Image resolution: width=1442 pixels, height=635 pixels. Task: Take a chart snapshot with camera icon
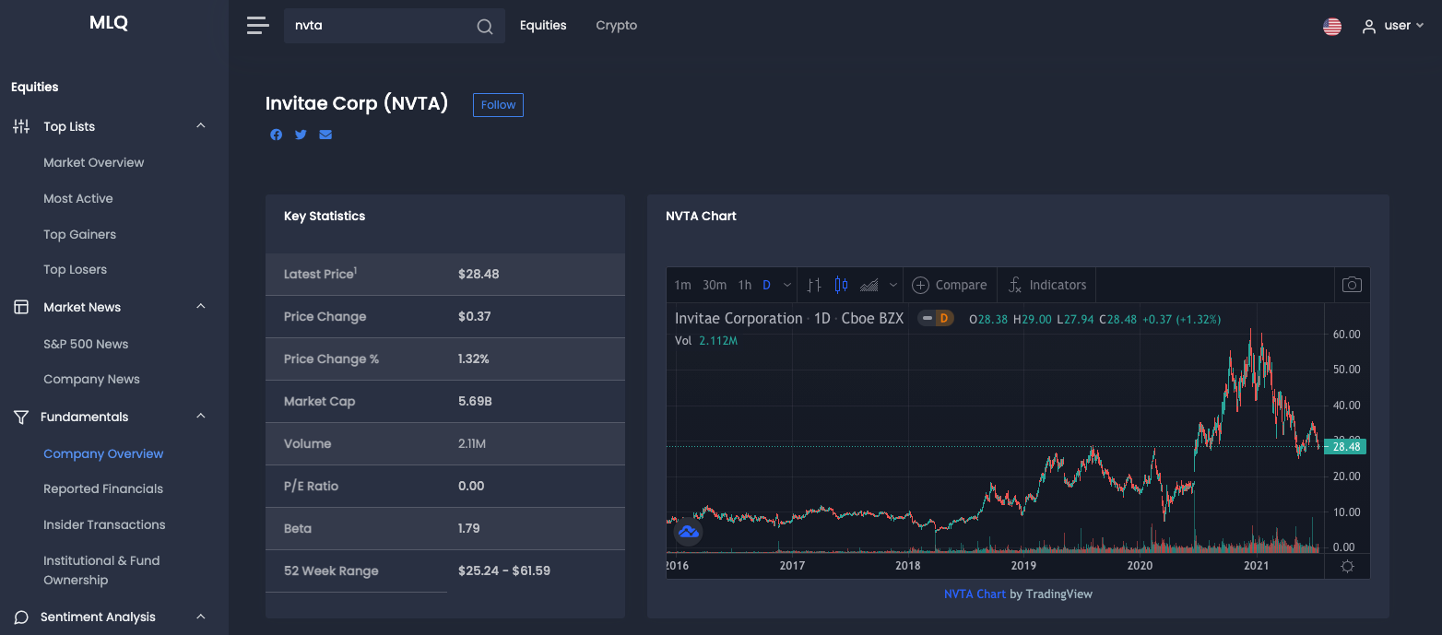pos(1352,285)
